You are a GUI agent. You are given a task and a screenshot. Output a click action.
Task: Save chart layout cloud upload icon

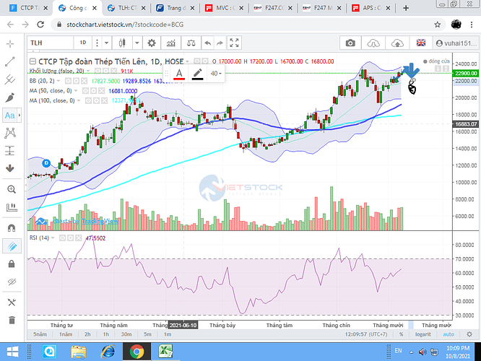(x=397, y=43)
